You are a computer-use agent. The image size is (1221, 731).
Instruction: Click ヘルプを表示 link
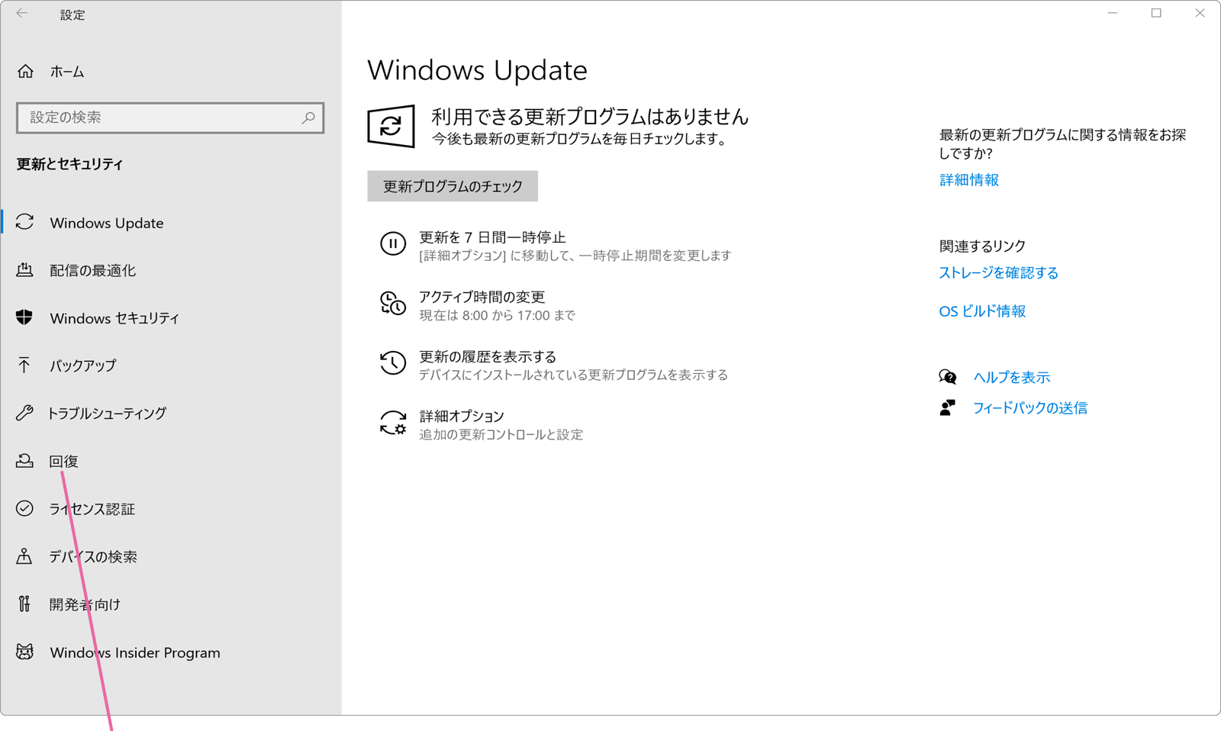(1012, 377)
